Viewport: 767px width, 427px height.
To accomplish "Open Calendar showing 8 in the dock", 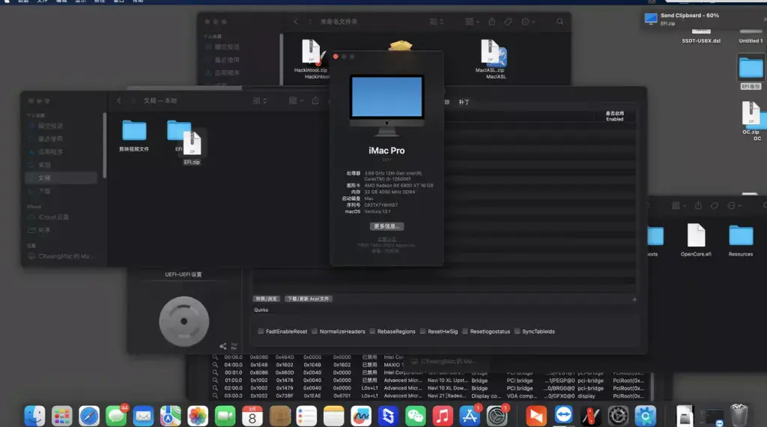I will click(252, 417).
